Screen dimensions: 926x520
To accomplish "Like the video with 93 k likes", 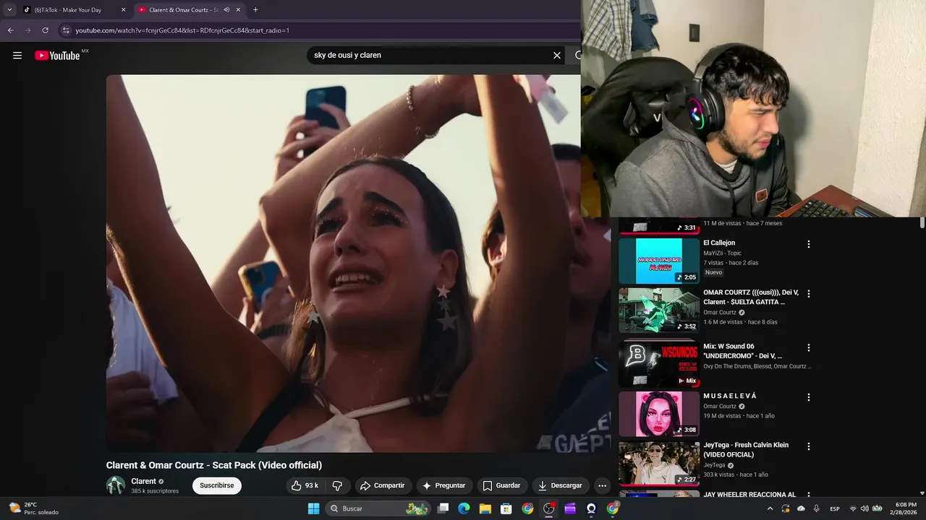I will [x=305, y=485].
